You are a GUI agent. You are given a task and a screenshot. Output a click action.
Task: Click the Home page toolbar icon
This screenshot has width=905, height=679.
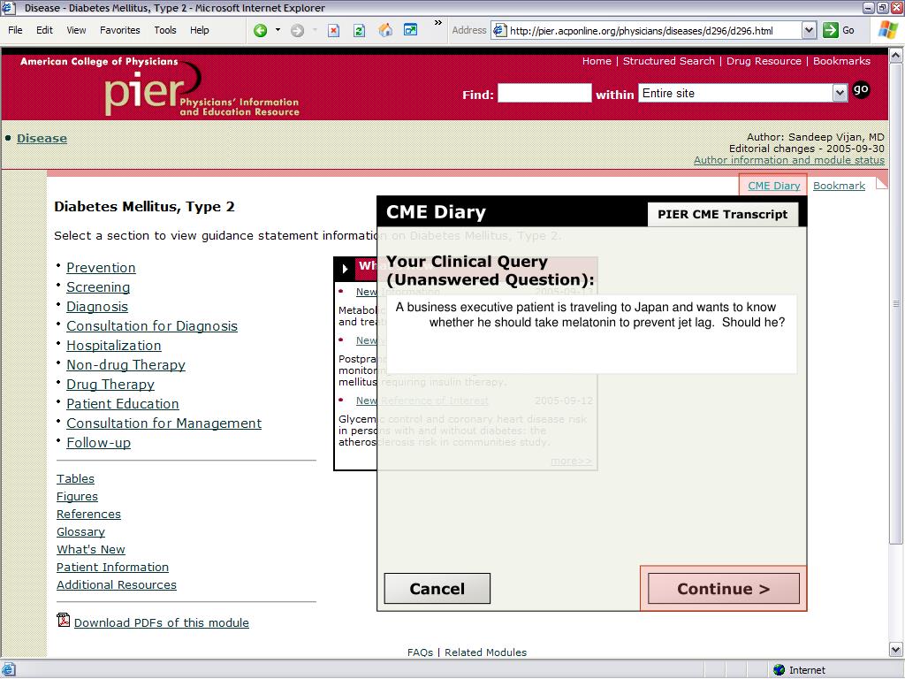(385, 30)
